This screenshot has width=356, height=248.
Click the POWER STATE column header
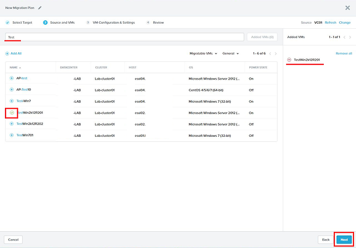pyautogui.click(x=258, y=67)
